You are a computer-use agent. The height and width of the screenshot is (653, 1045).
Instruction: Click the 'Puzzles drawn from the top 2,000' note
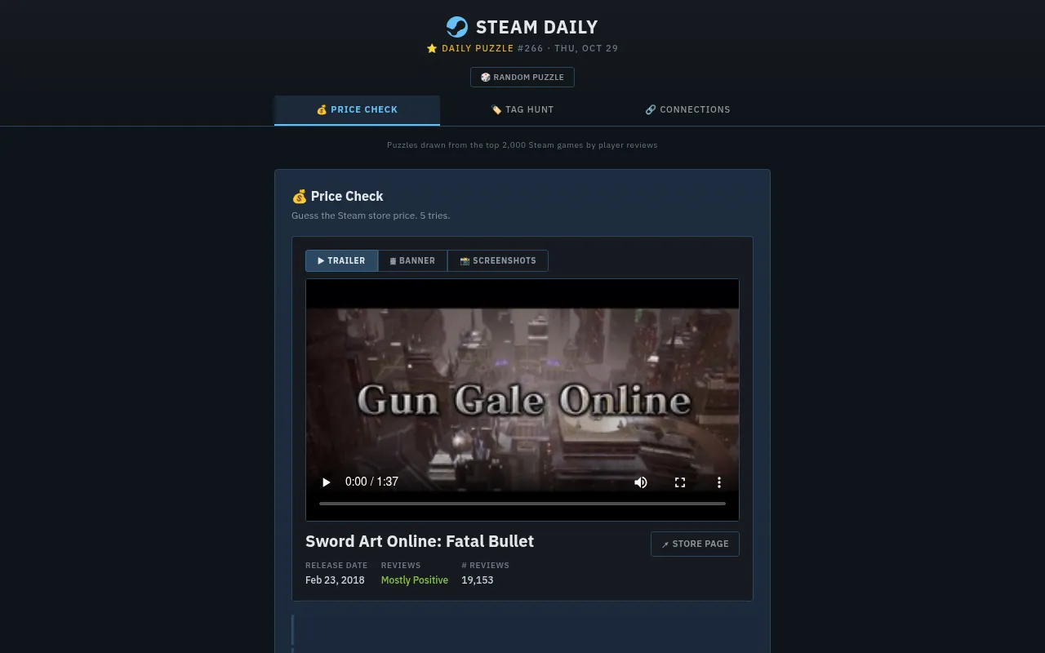point(522,145)
